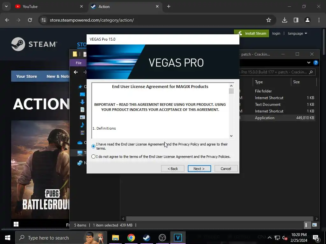
Task: Go back in the browser
Action: (x=7, y=20)
